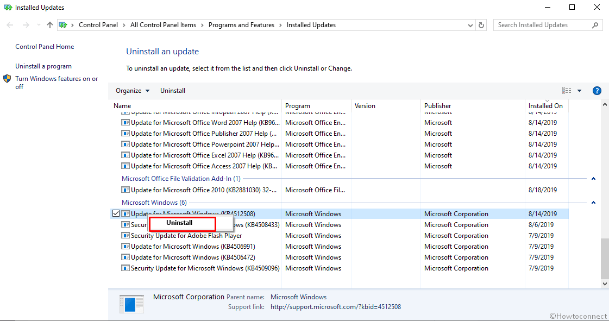Expand the address bar history dropdown

(470, 25)
